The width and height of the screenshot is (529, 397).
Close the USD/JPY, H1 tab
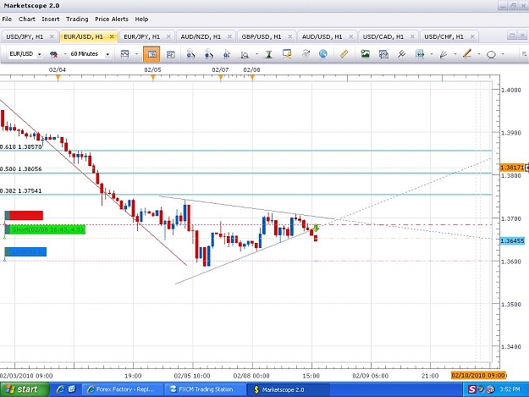pyautogui.click(x=52, y=36)
